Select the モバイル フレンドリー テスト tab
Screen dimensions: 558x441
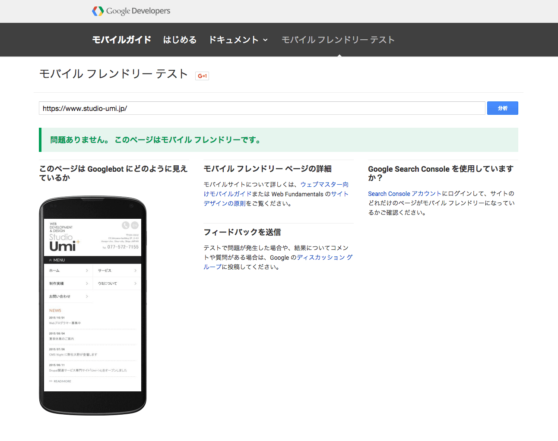[338, 40]
